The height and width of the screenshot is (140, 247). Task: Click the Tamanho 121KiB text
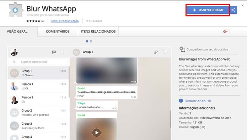[x=191, y=122]
